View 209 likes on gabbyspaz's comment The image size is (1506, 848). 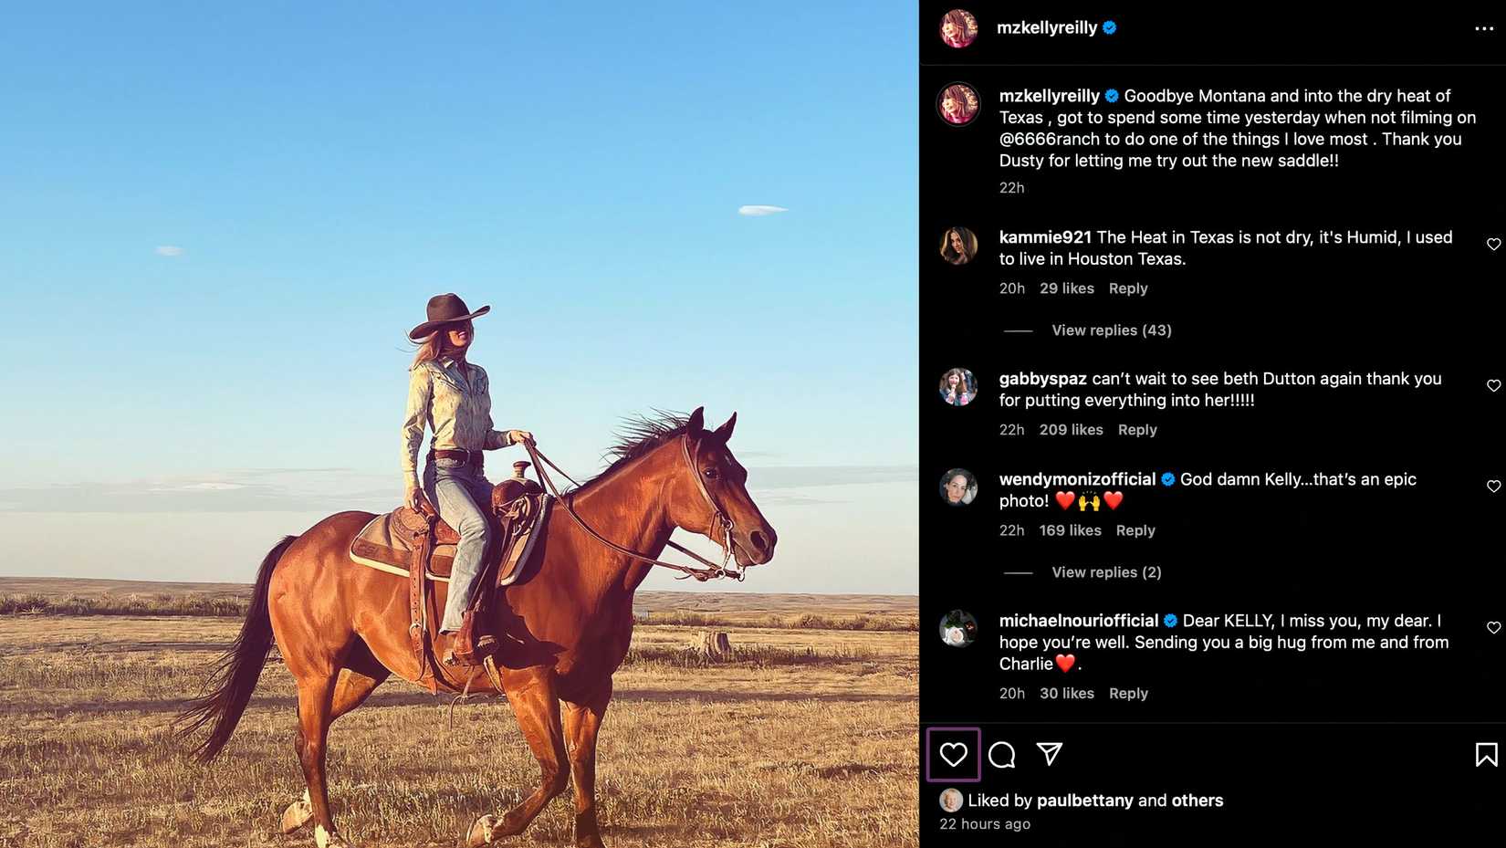[x=1071, y=430]
